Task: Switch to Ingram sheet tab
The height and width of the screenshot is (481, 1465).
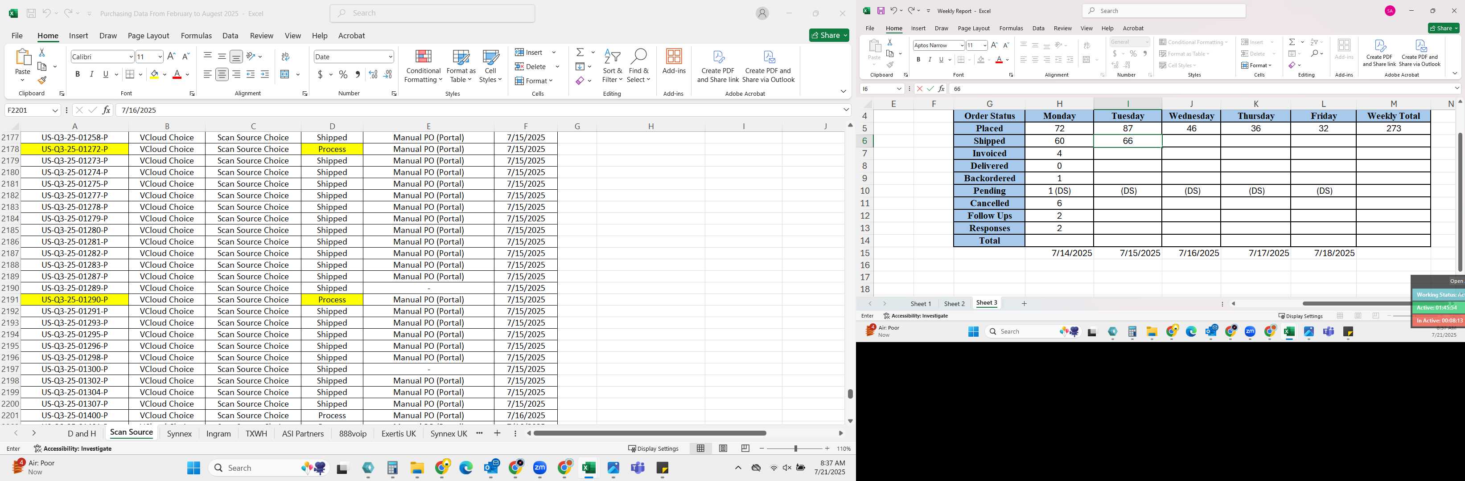Action: [218, 433]
